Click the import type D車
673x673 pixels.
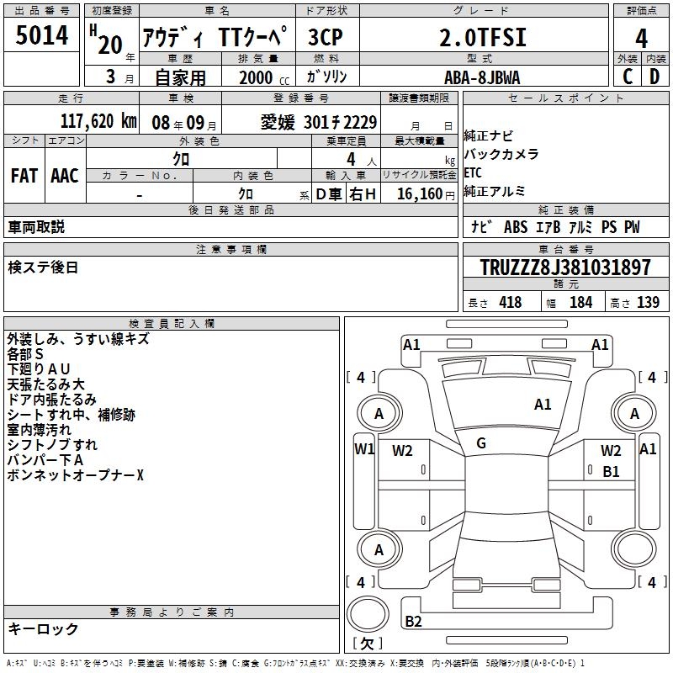click(329, 194)
